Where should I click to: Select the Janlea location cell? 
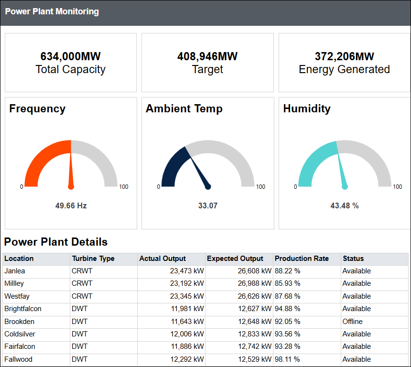click(x=36, y=271)
